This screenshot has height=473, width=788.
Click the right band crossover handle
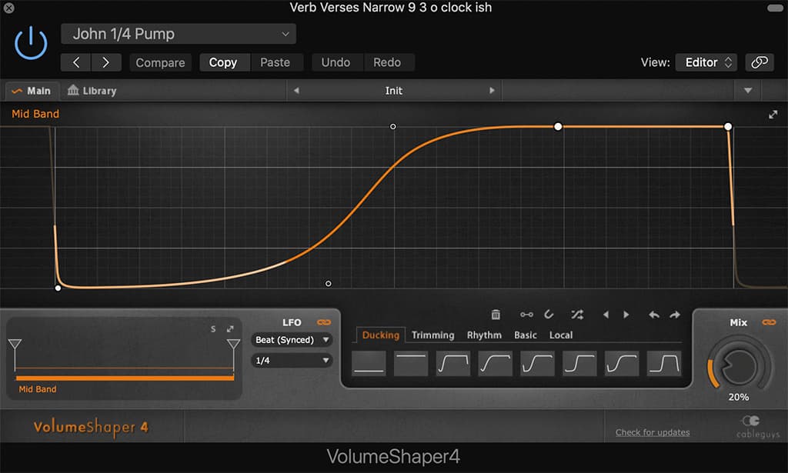point(233,345)
